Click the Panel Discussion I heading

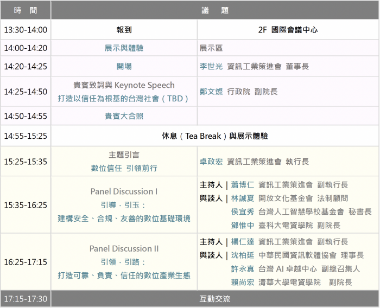coord(124,191)
